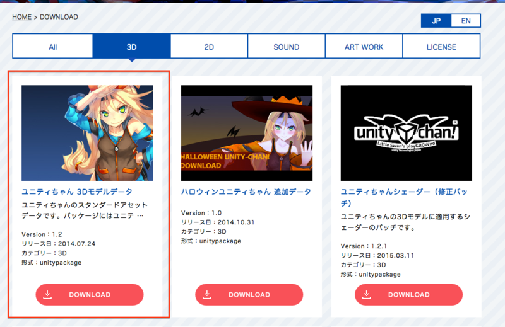Download the シェーダー修正パッチ package
This screenshot has width=505, height=327.
click(408, 294)
